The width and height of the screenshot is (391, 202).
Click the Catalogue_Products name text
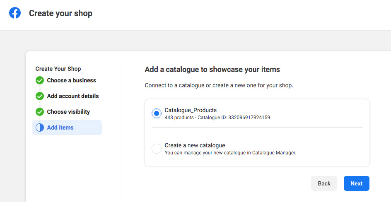coord(191,110)
